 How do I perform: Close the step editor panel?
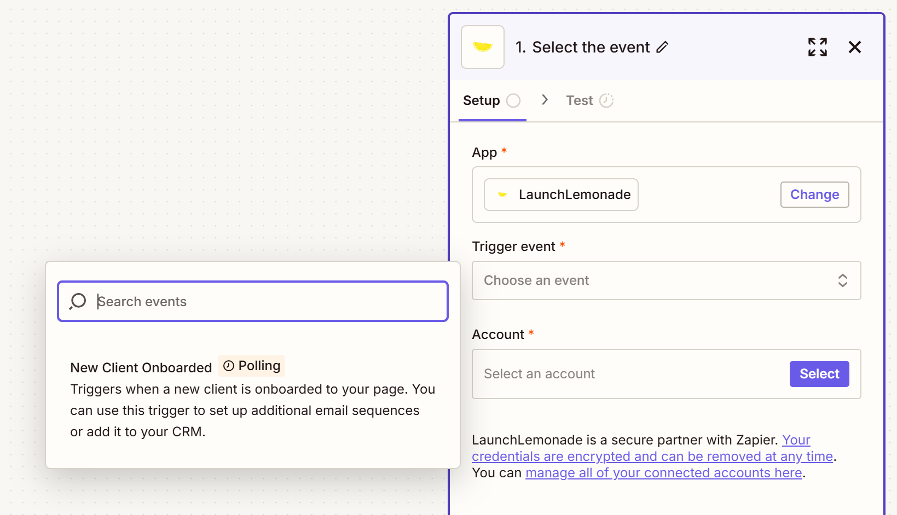point(855,47)
